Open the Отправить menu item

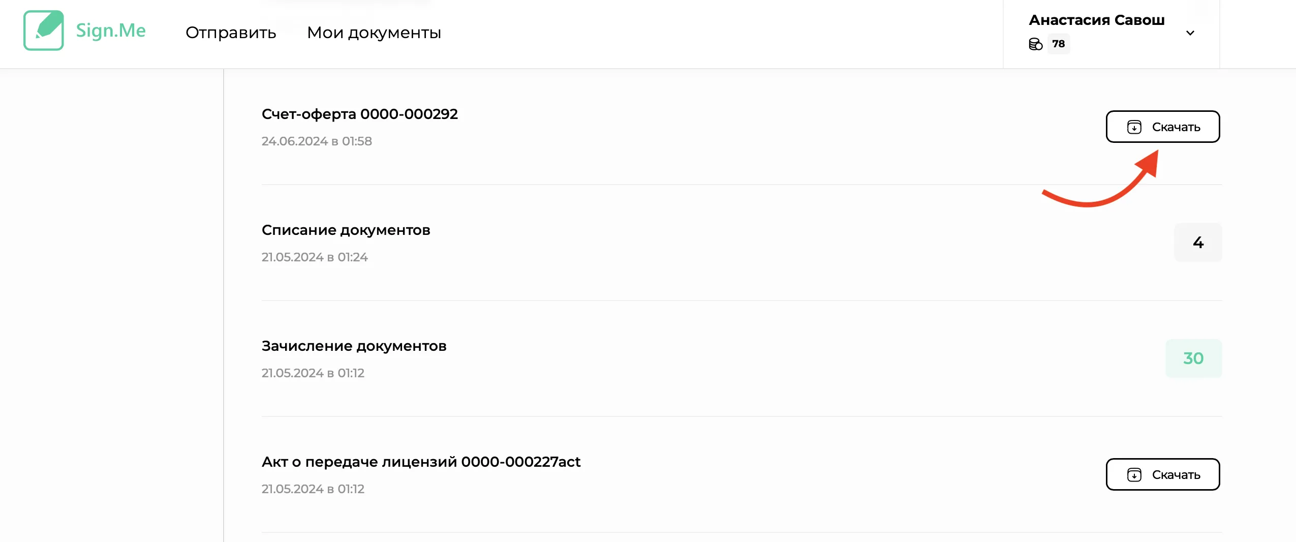[231, 33]
